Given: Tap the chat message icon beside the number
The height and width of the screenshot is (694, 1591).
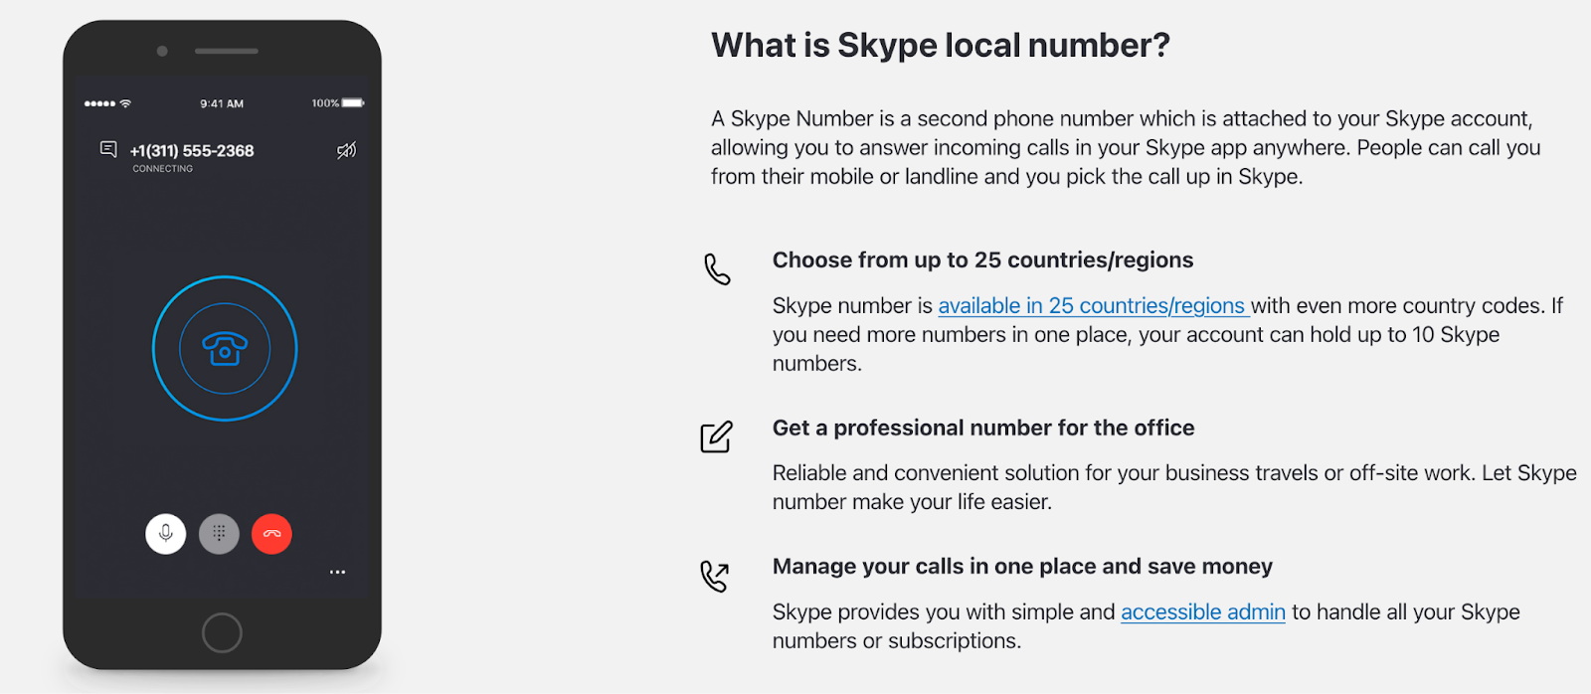Looking at the screenshot, I should (108, 149).
